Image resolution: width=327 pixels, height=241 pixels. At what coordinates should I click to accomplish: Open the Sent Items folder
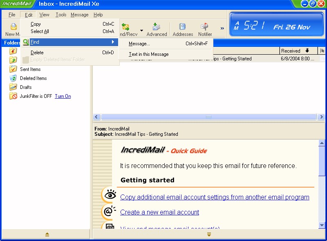pyautogui.click(x=30, y=69)
